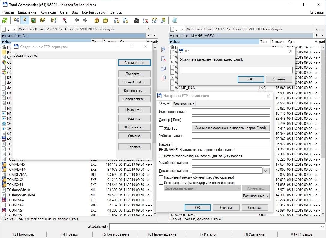Switch to brief file names view icon

(16, 20)
